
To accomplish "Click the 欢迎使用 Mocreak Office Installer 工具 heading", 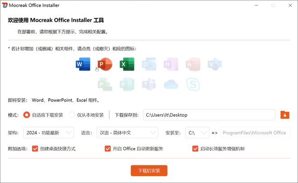I will [x=56, y=20].
